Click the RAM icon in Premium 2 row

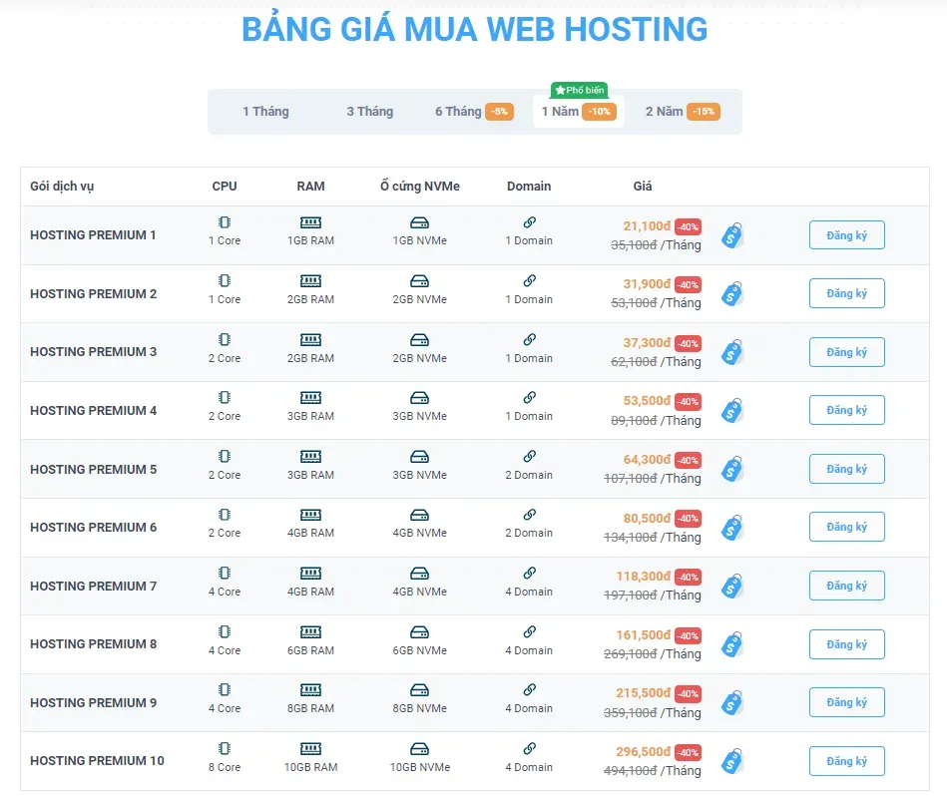pos(310,280)
